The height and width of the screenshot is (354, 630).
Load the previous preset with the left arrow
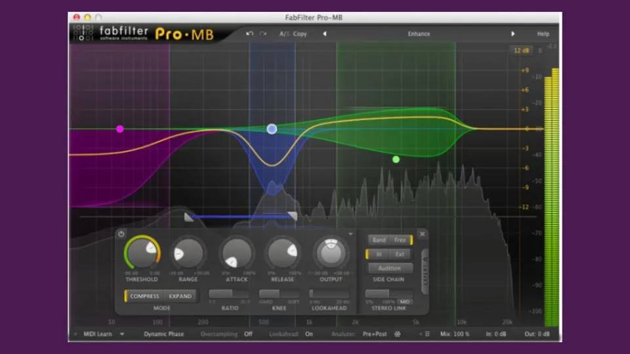(x=325, y=33)
